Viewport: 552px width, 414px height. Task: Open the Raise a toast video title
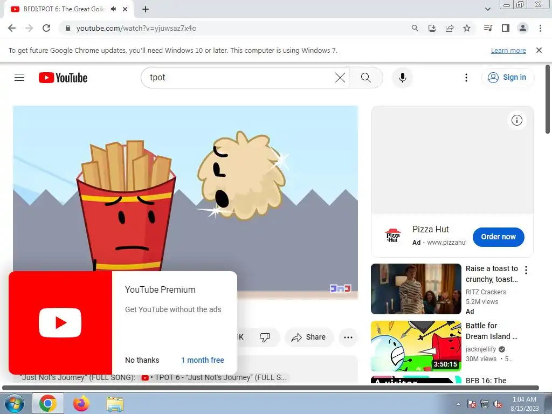tap(492, 274)
